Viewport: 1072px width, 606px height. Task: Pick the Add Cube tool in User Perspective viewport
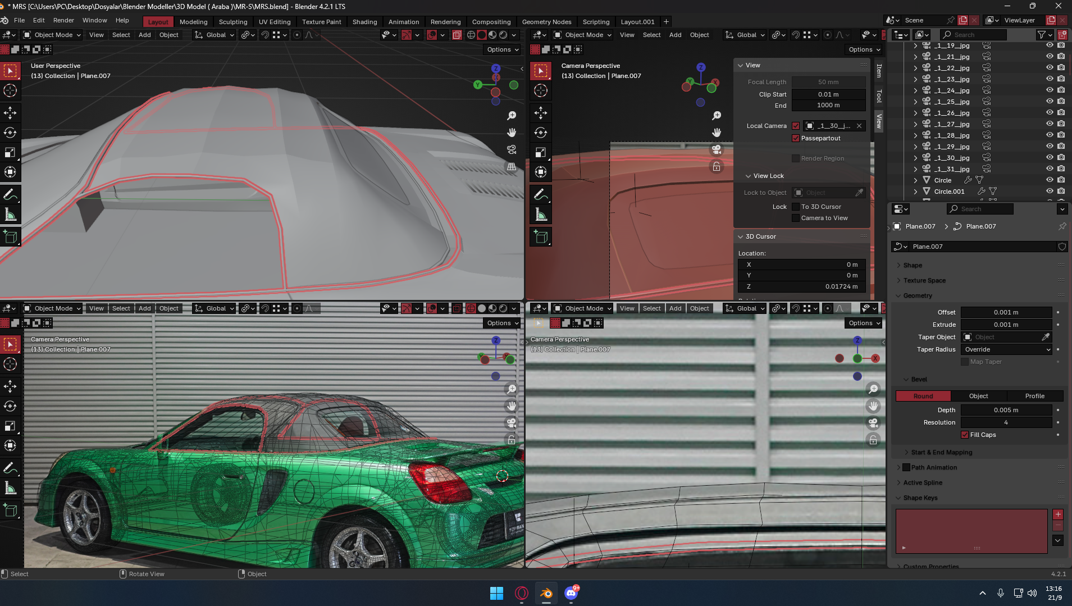pyautogui.click(x=10, y=236)
